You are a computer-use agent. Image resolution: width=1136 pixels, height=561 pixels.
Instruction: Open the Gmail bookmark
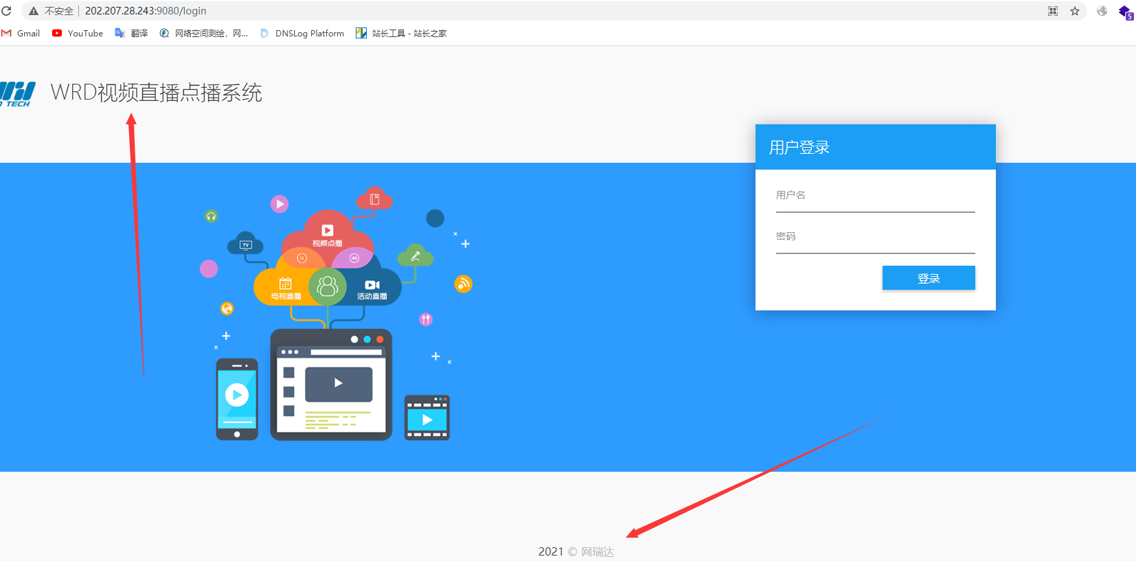(21, 33)
